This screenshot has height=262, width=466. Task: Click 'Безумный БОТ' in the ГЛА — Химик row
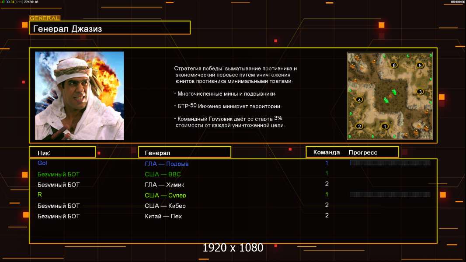pyautogui.click(x=59, y=185)
